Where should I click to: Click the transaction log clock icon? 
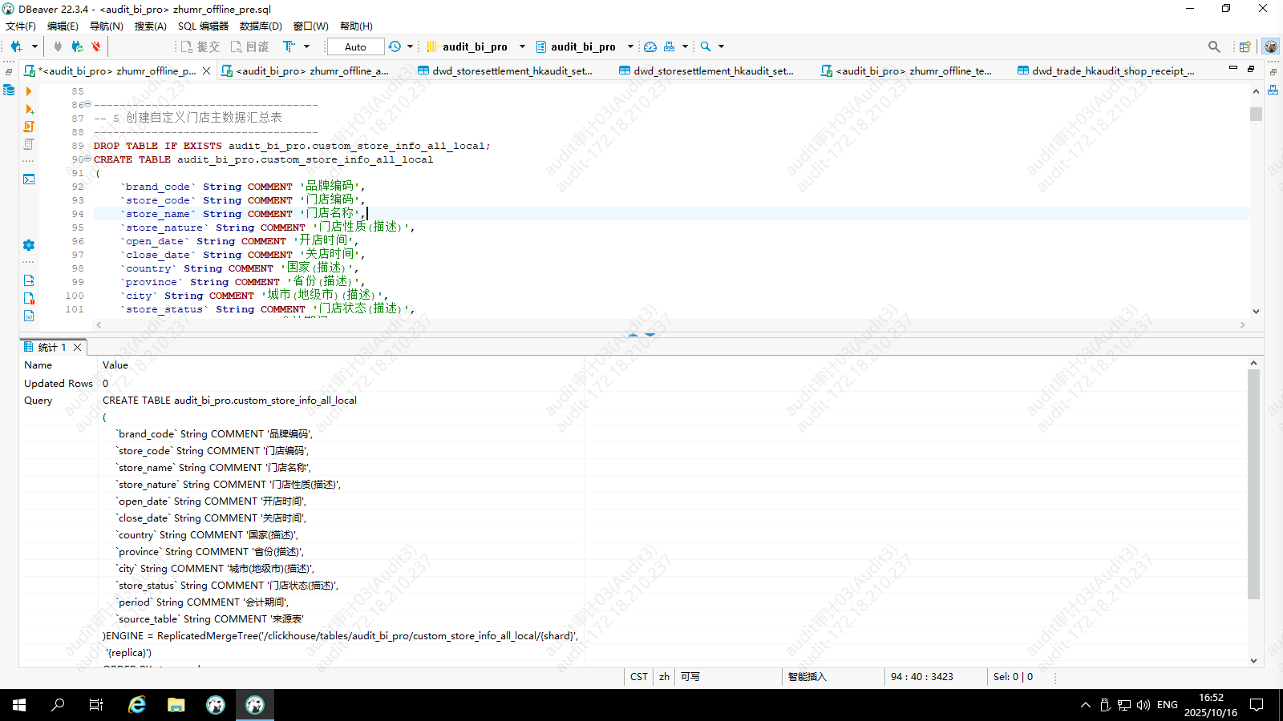click(395, 46)
